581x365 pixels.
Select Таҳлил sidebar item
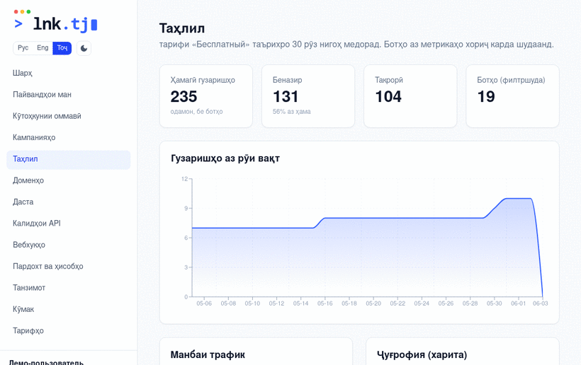tap(69, 159)
